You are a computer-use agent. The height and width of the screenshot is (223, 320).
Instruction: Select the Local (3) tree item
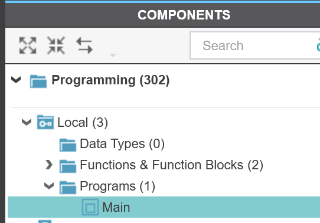pyautogui.click(x=83, y=123)
